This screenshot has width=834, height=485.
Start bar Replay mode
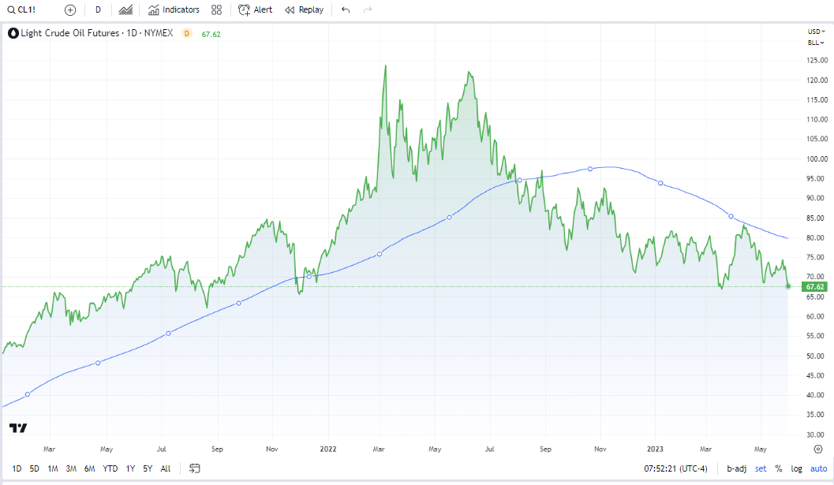coord(304,9)
